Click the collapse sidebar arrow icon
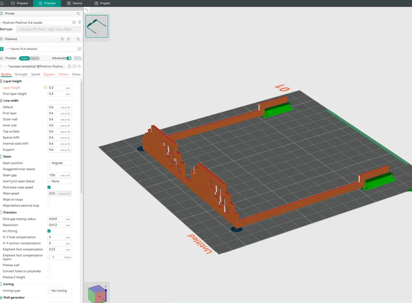412x303 pixels. (87, 9)
